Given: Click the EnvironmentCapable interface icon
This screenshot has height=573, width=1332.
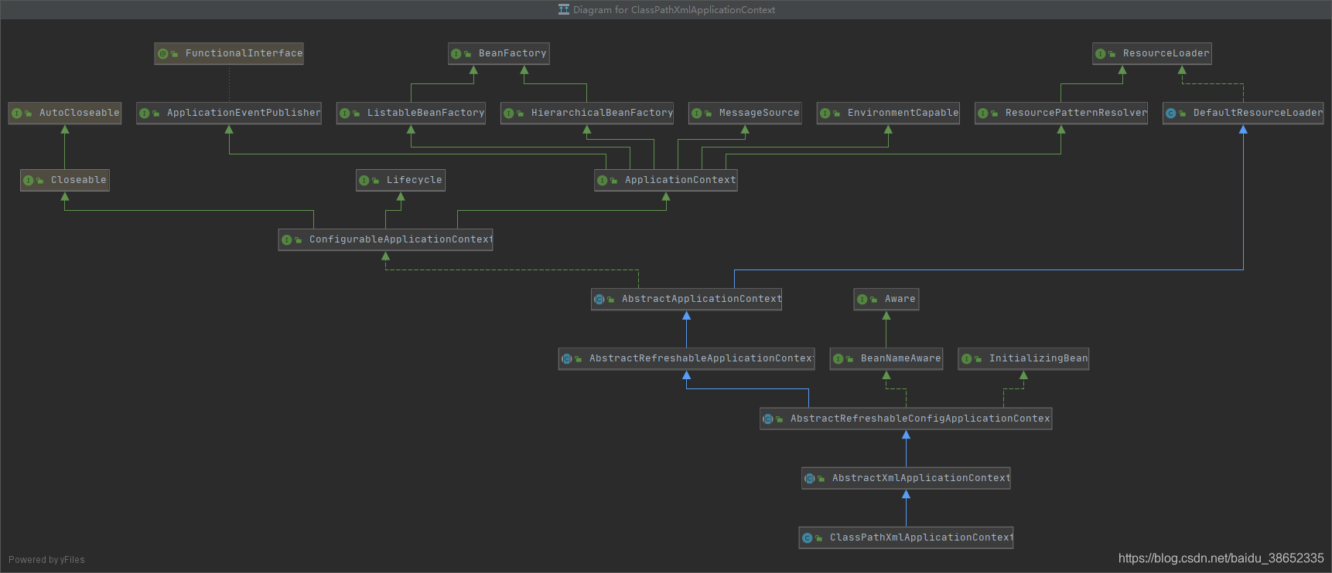Looking at the screenshot, I should tap(825, 114).
